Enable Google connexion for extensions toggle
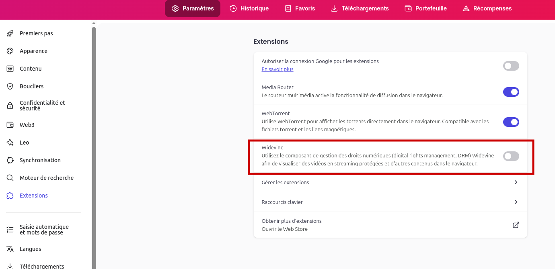Image resolution: width=555 pixels, height=269 pixels. [x=511, y=66]
